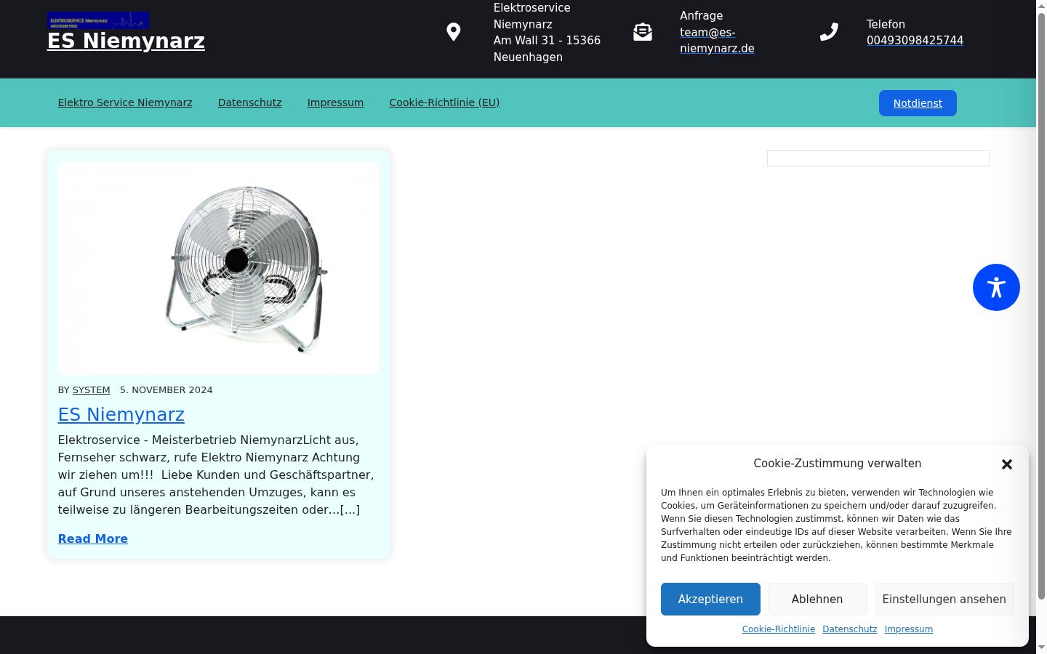1047x654 pixels.
Task: Click the Cookie-Zustimmung verwalten heading
Action: click(x=838, y=464)
